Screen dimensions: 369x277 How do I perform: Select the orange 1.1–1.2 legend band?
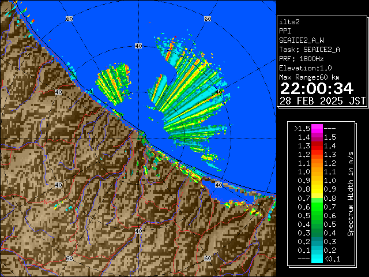pyautogui.click(x=317, y=163)
